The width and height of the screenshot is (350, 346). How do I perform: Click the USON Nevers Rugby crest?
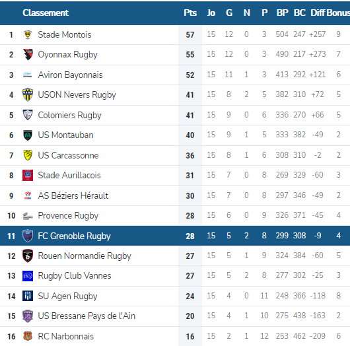pos(28,94)
